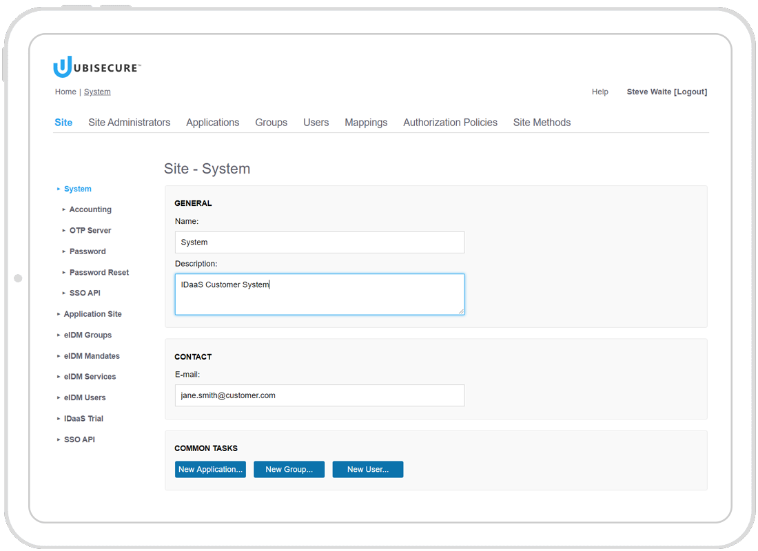This screenshot has height=551, width=758.
Task: Select Password Reset in the tree
Action: pyautogui.click(x=99, y=273)
